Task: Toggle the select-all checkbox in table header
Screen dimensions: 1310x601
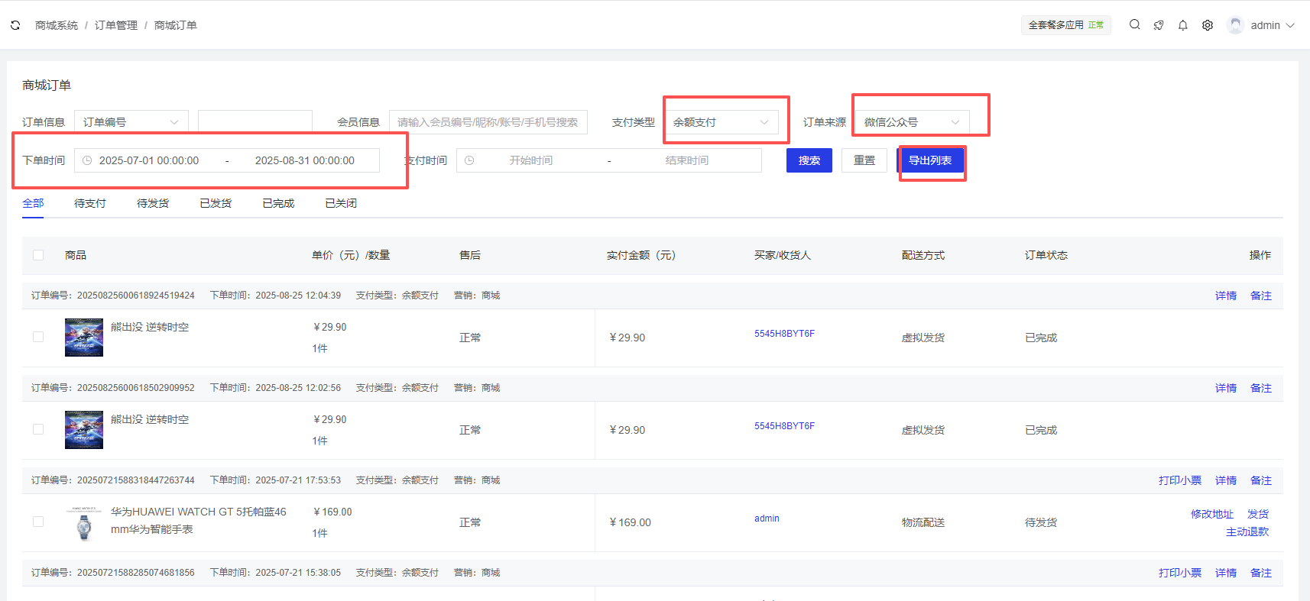Action: (38, 255)
